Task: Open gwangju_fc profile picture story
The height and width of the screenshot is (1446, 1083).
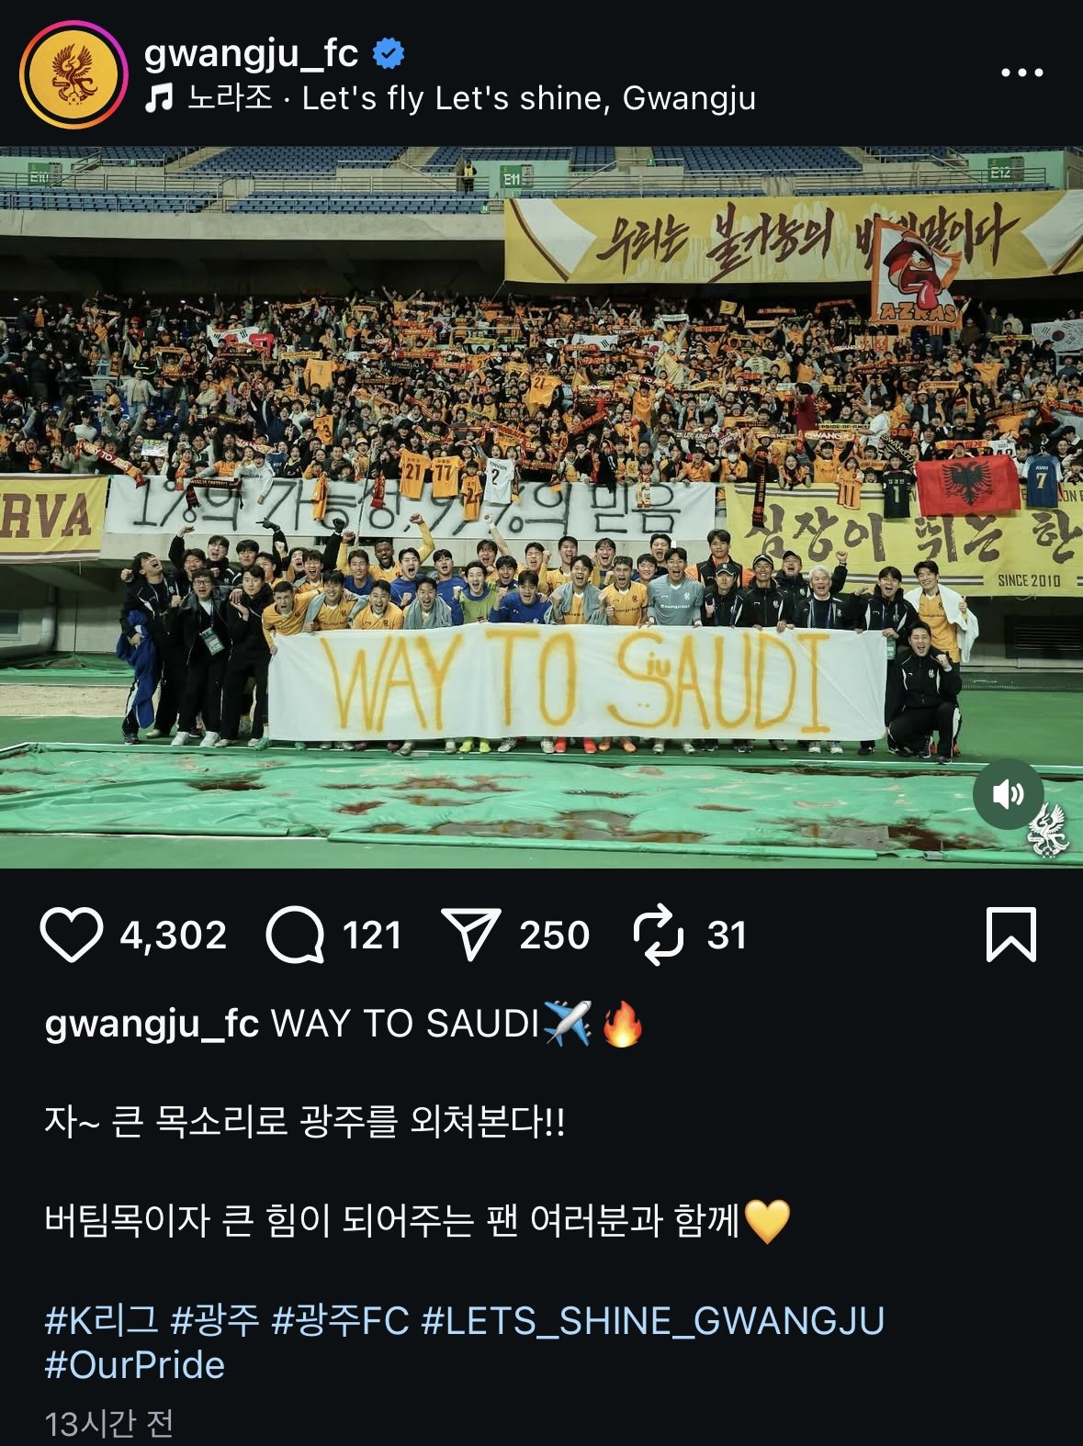Action: click(x=73, y=73)
